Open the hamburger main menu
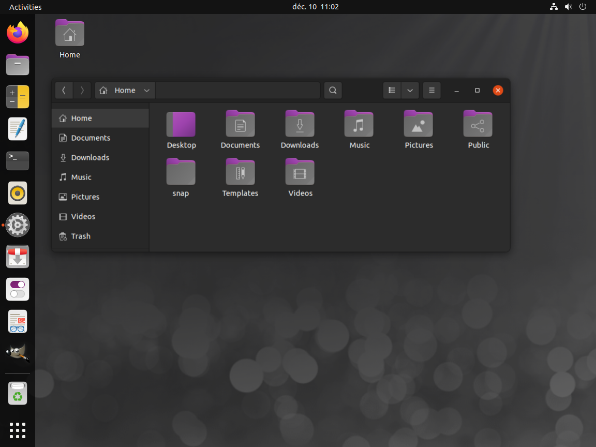 (x=431, y=91)
